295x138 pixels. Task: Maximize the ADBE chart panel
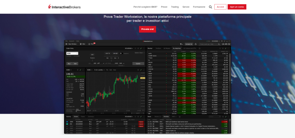143,70
